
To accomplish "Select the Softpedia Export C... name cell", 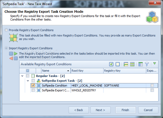I will pyautogui.click(x=56, y=90).
